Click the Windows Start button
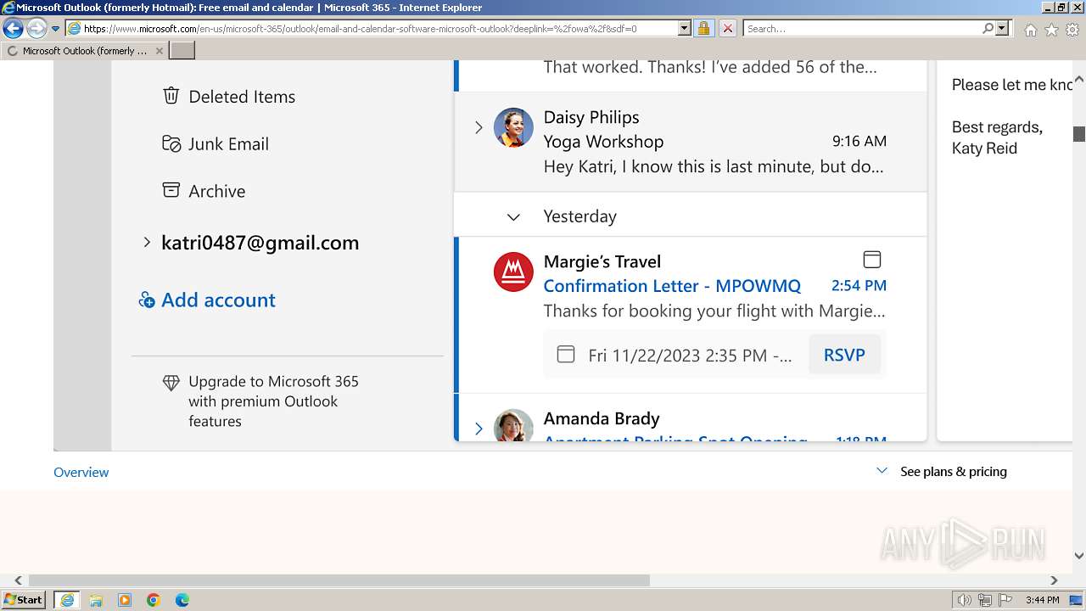The image size is (1086, 611). pos(24,600)
